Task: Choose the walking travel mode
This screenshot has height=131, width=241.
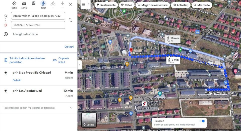Action: pyautogui.click(x=43, y=4)
